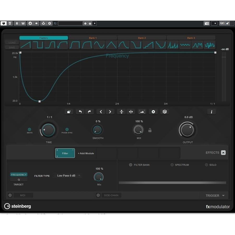Select the sine wave curve preset

tap(99, 45)
